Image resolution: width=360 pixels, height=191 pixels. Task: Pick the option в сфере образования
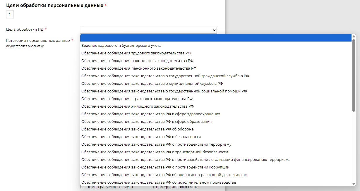[x=146, y=122]
